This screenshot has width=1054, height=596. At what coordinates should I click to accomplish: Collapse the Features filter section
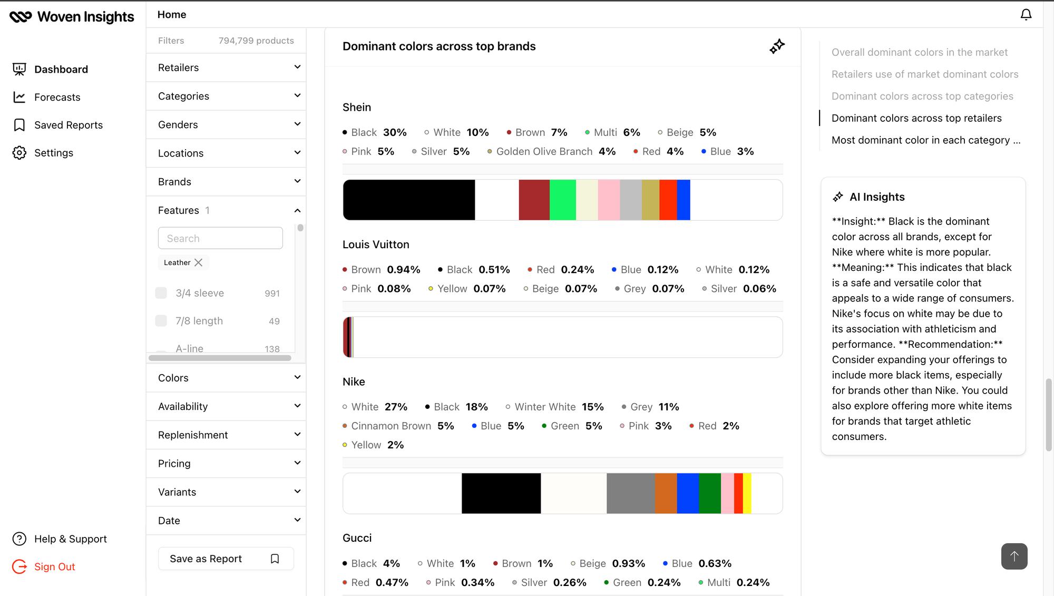coord(226,210)
